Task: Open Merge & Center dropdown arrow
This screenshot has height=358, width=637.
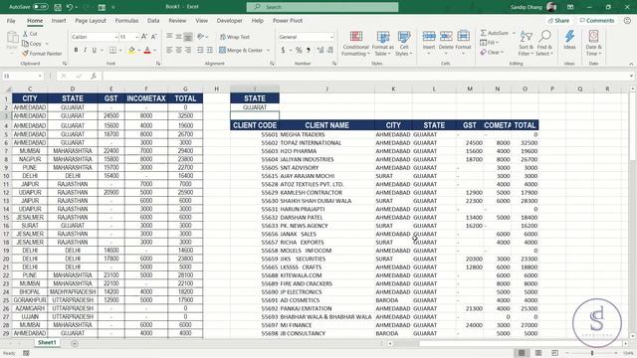Action: (268, 51)
